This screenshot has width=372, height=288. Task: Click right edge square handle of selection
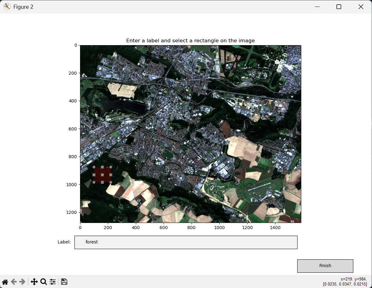[111, 175]
